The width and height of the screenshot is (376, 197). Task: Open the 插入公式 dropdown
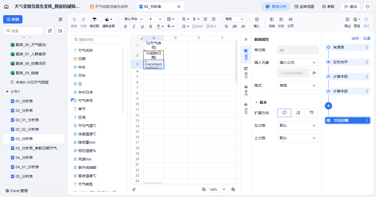point(298,62)
